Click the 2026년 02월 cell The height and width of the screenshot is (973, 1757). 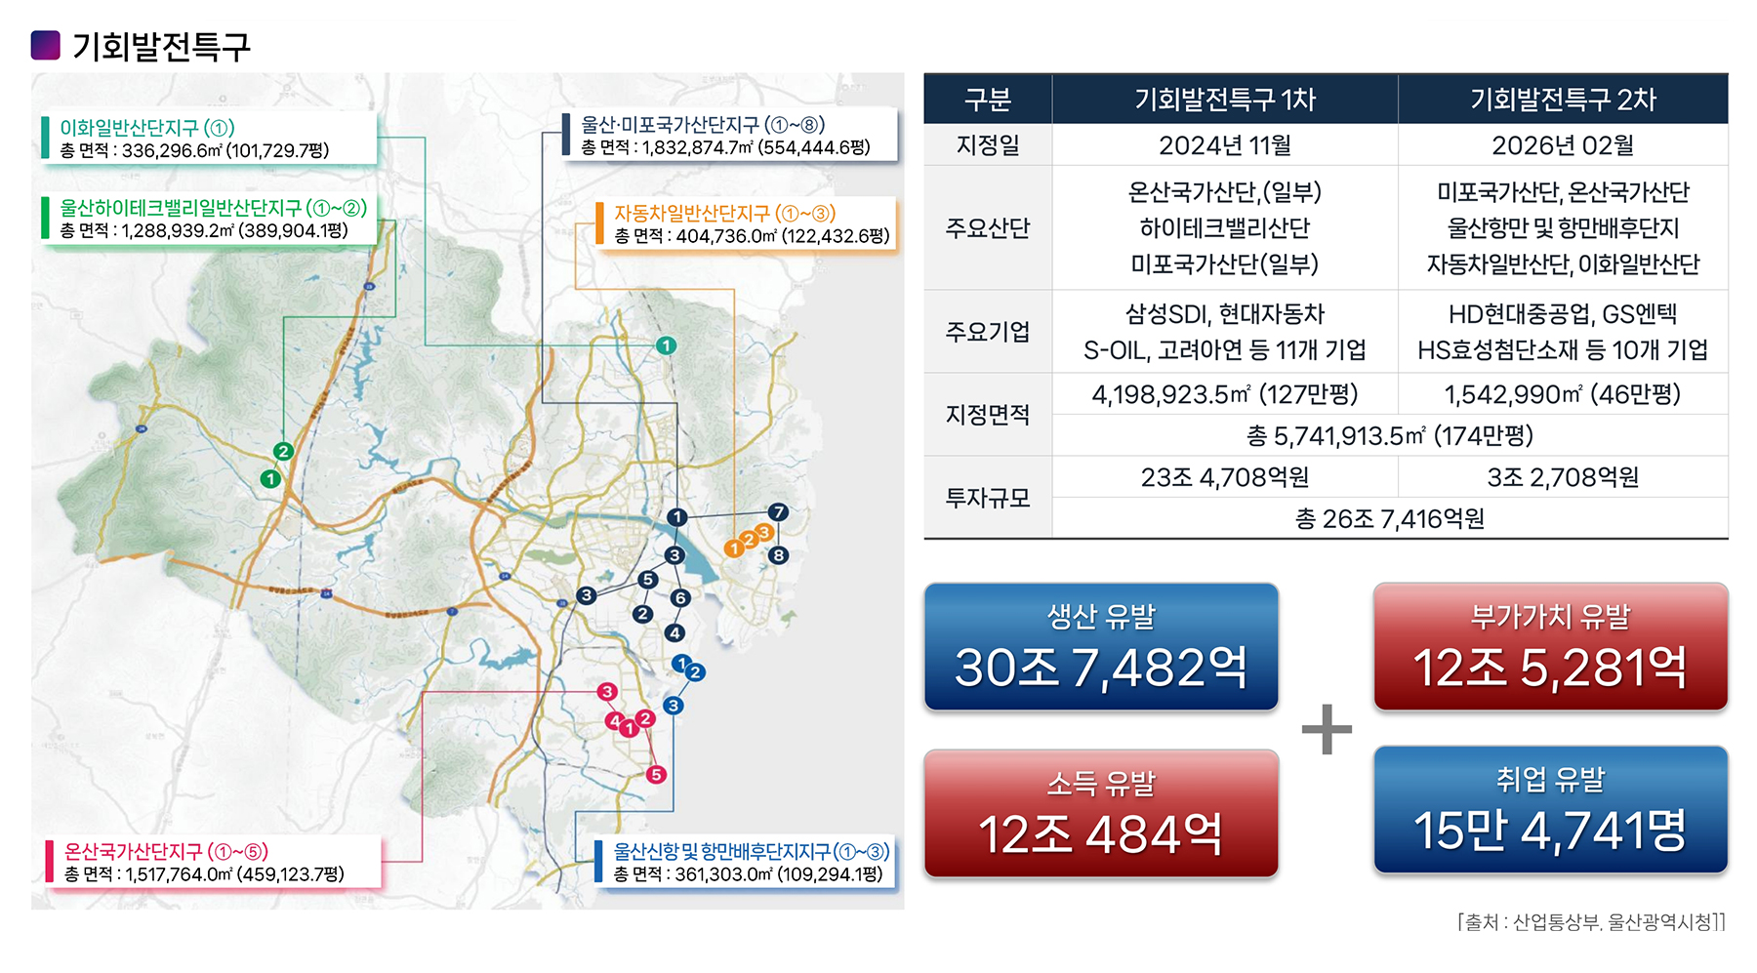pos(1563,145)
